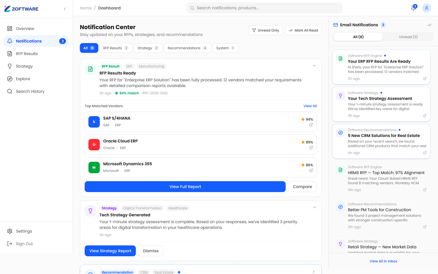Open the HRMS RFP Top Match email

coord(381,178)
